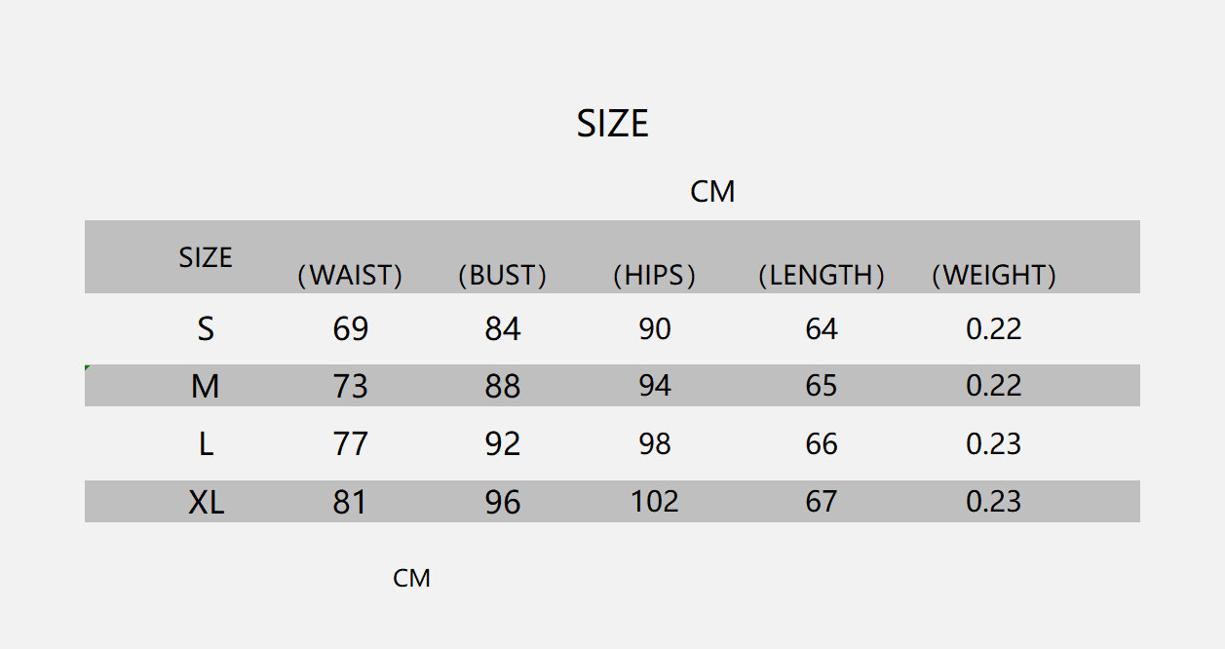The height and width of the screenshot is (649, 1225).
Task: Click the HIPS column header
Action: [654, 276]
